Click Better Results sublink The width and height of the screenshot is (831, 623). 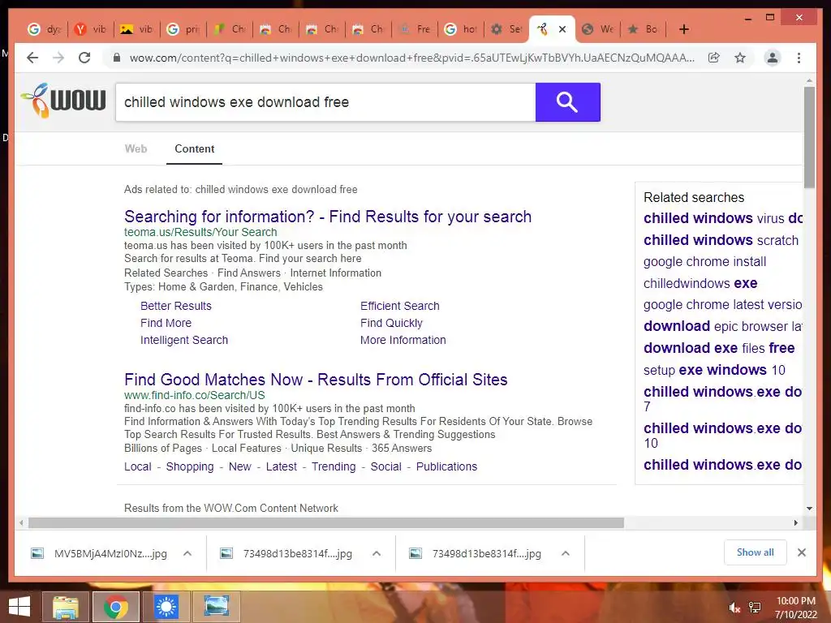pos(176,306)
